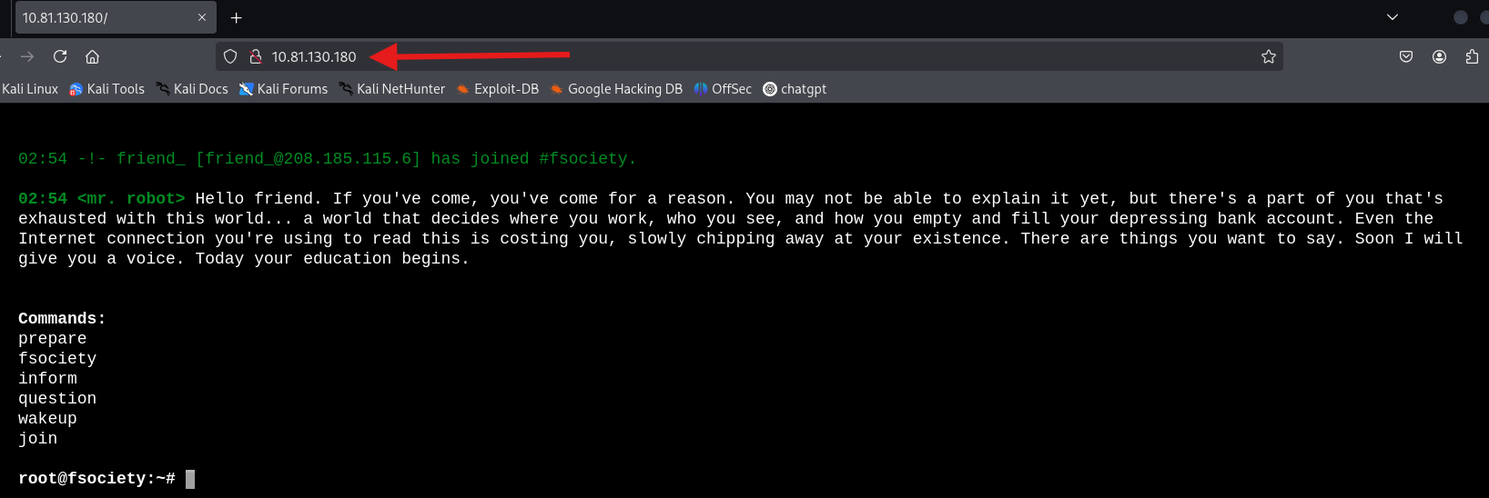Viewport: 1489px width, 498px height.
Task: Save page to Pocket
Action: click(1406, 56)
